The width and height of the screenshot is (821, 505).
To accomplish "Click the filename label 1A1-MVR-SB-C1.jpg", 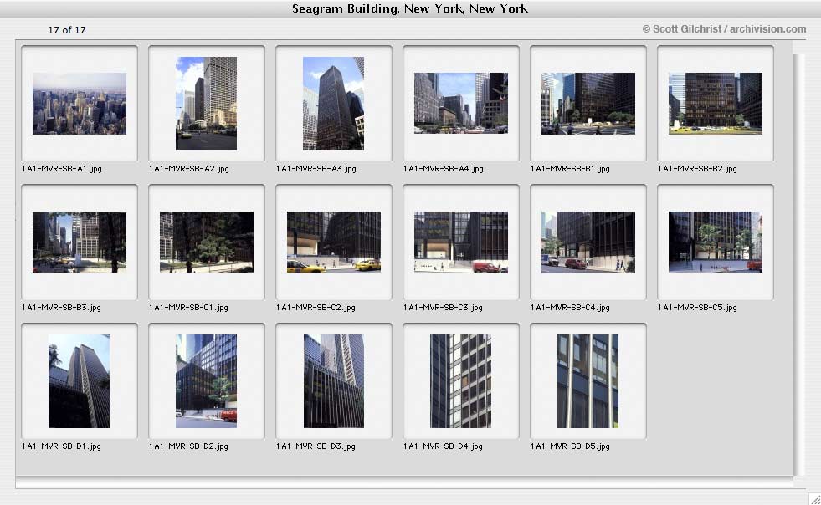I will coord(188,307).
